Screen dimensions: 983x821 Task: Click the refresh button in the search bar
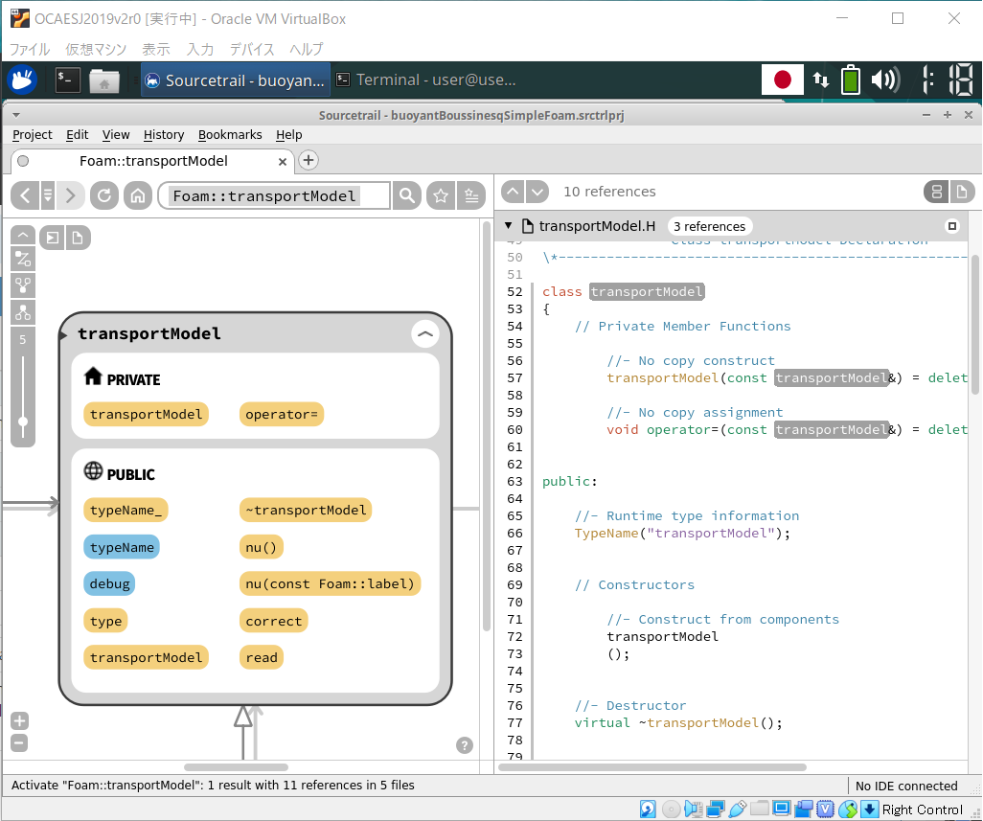(x=104, y=195)
